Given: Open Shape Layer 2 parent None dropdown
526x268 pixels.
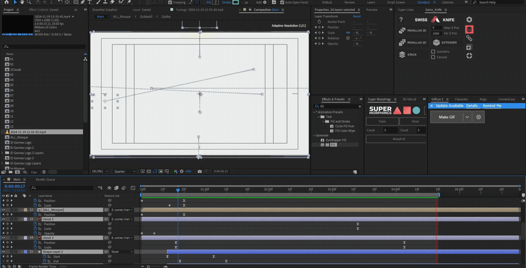Looking at the screenshot, I should (x=122, y=252).
